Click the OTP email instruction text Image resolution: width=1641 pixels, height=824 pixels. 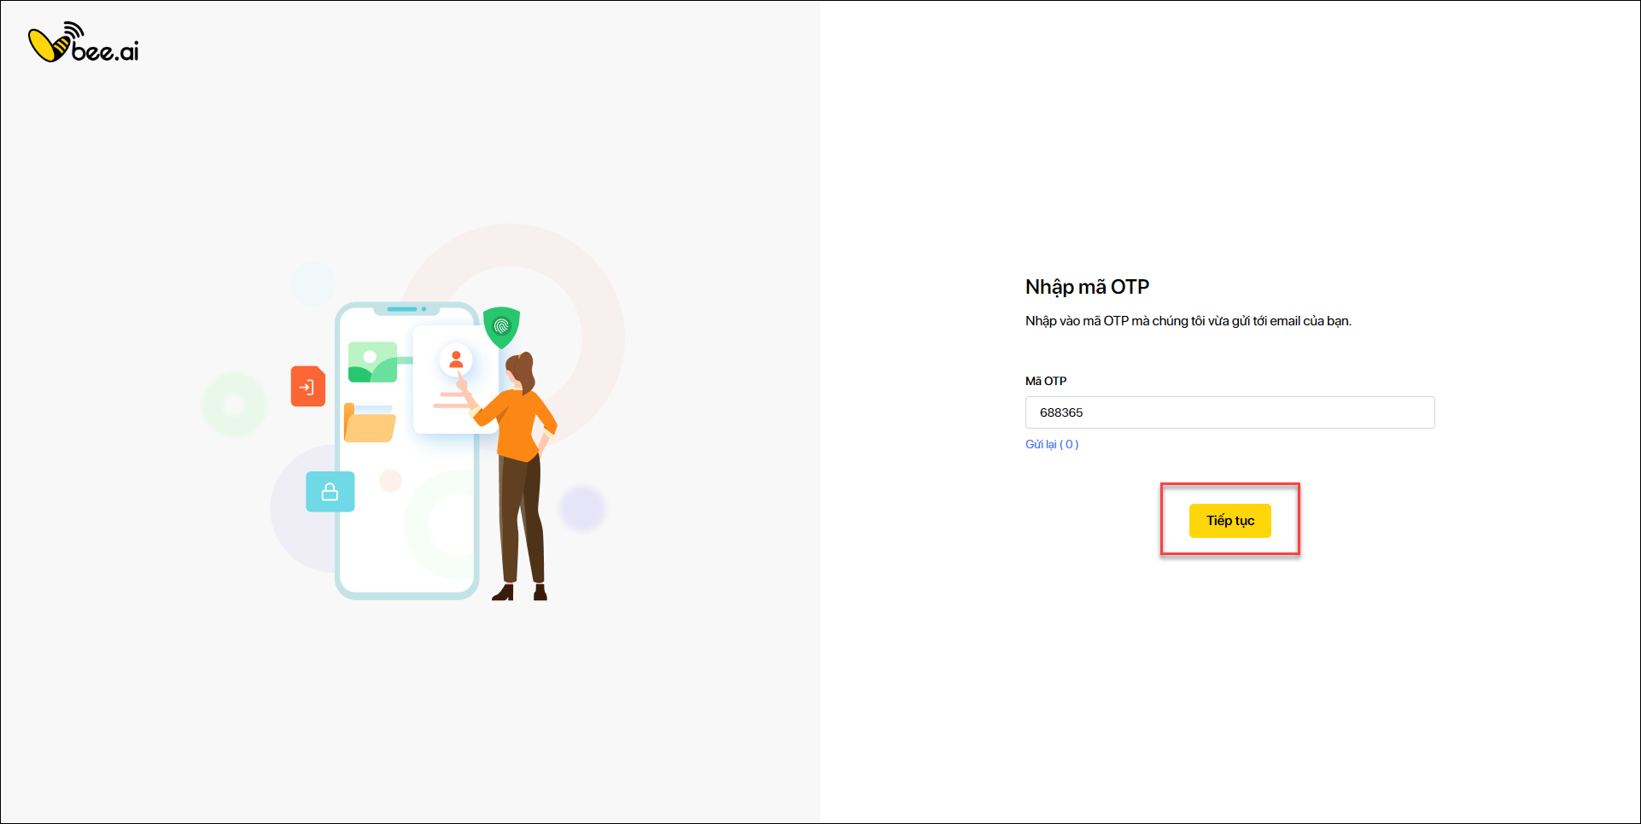[1188, 321]
